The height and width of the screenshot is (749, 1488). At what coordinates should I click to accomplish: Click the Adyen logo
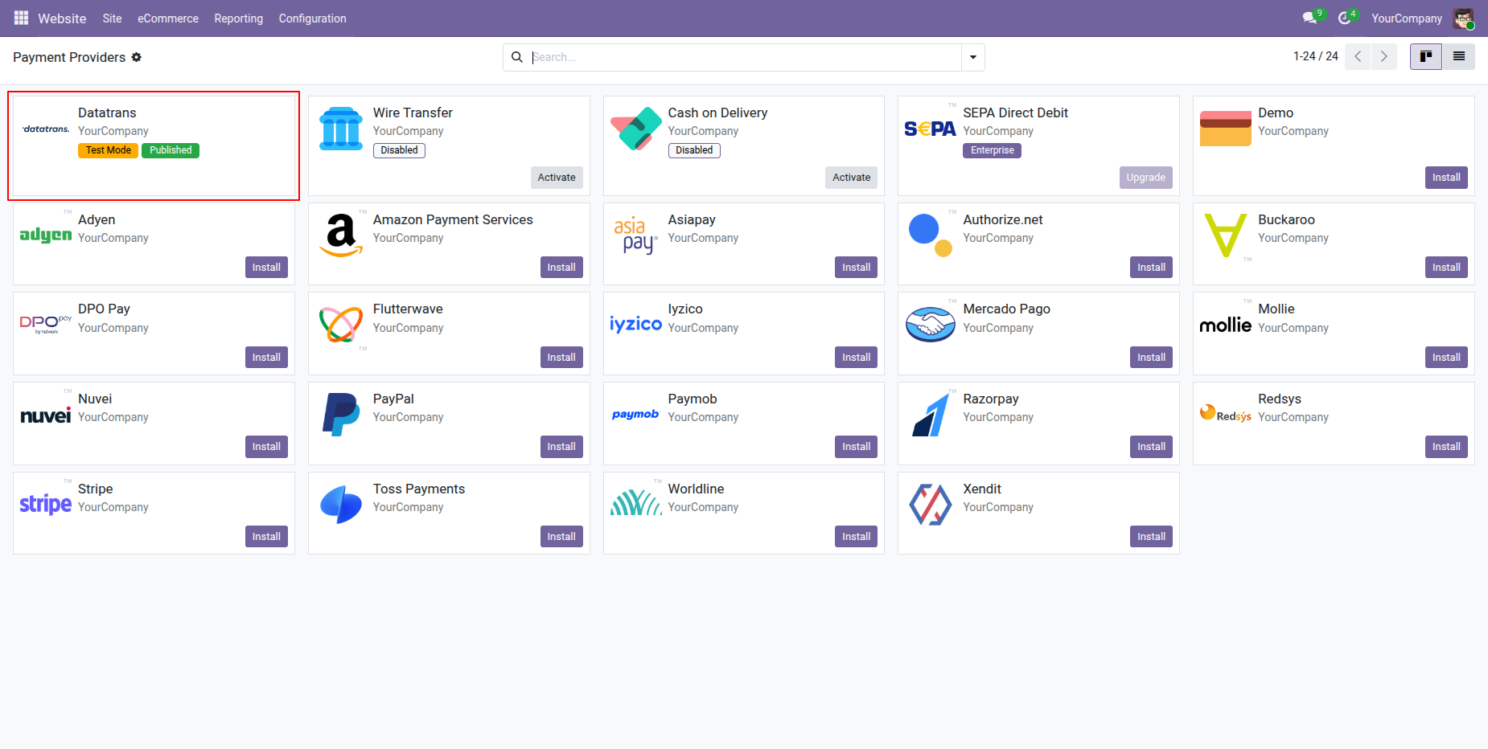(x=46, y=235)
